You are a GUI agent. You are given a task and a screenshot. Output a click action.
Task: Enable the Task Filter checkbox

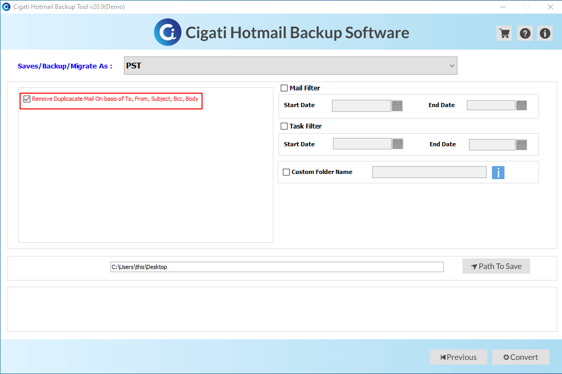coord(284,126)
